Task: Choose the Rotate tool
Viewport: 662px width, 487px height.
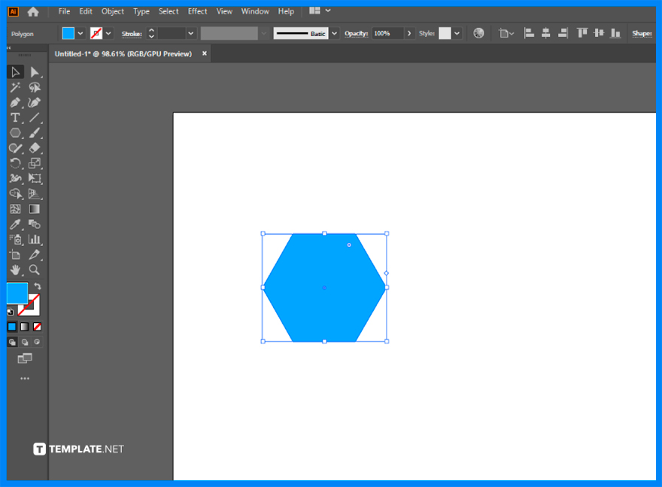Action: [x=15, y=163]
